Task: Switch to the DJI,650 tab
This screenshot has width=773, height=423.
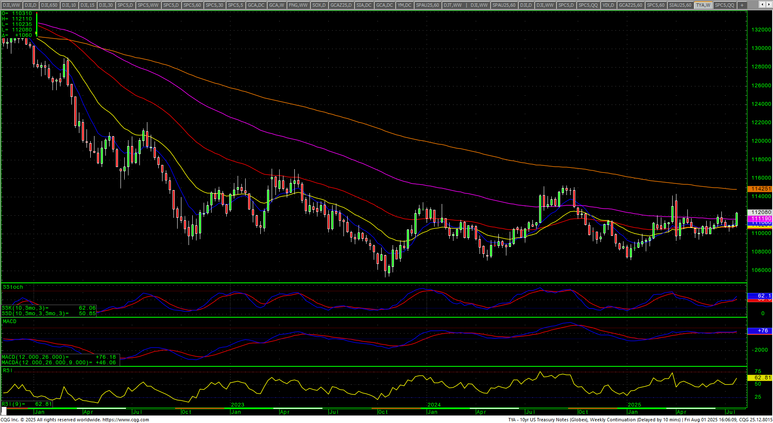Action: (x=49, y=5)
